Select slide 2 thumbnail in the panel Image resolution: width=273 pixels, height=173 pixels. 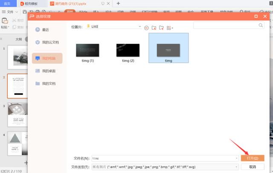tap(17, 86)
